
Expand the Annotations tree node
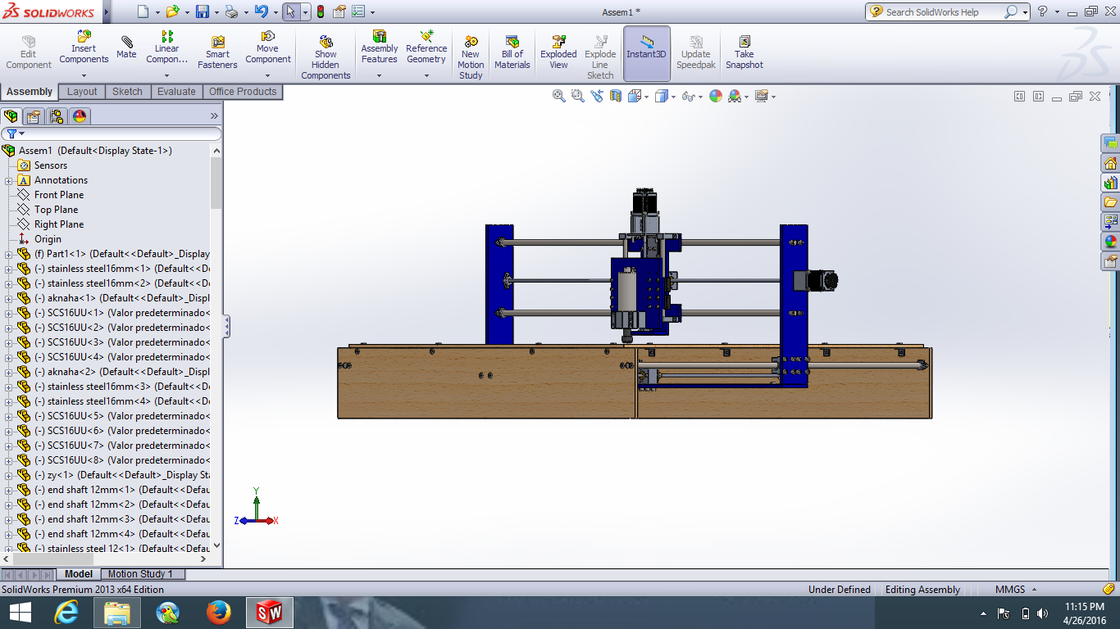[x=8, y=180]
